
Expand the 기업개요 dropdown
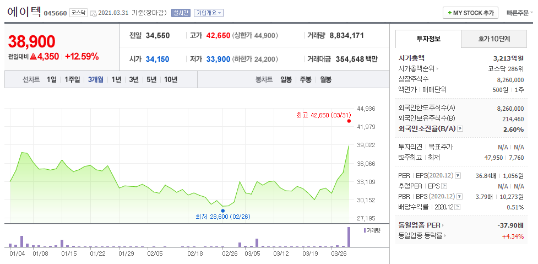(209, 13)
